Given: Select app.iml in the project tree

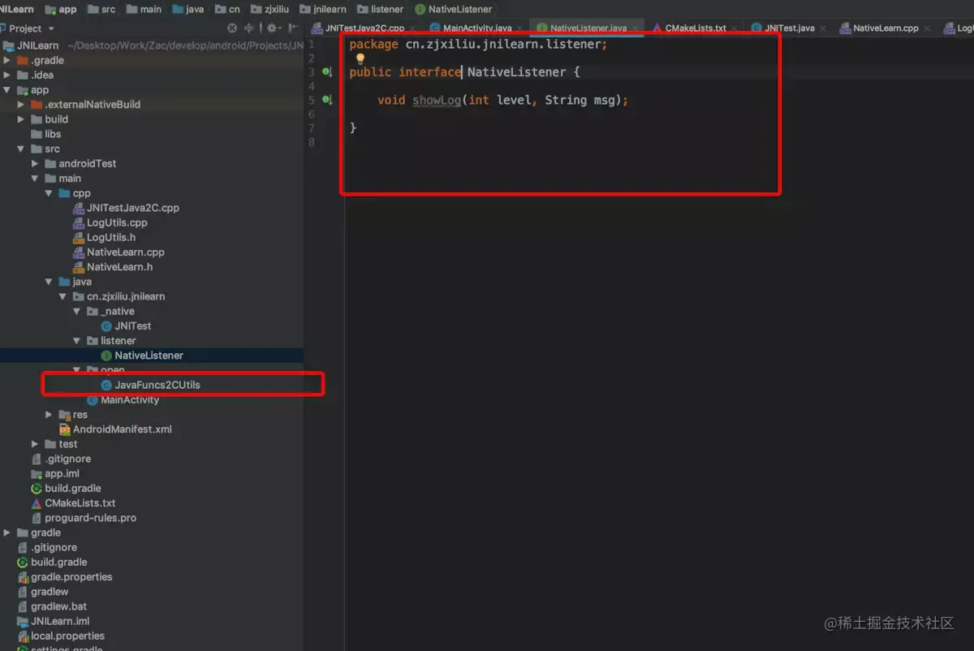Looking at the screenshot, I should 62,474.
